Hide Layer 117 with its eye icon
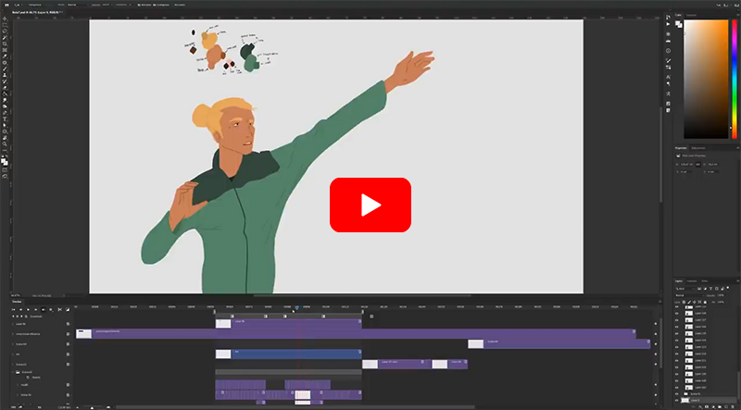741x410 pixels. (677, 320)
